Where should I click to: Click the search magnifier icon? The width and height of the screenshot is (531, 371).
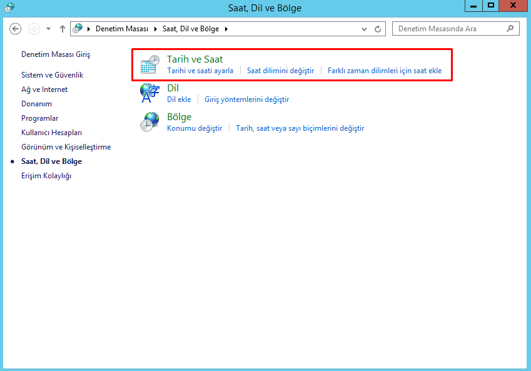510,29
